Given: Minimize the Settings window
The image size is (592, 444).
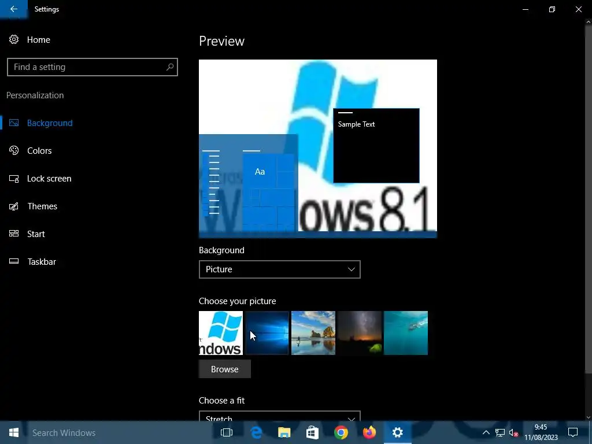Looking at the screenshot, I should (x=525, y=9).
